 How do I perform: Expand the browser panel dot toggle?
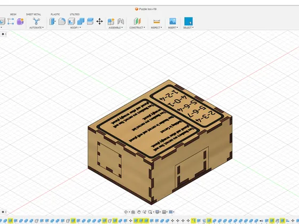point(3,34)
